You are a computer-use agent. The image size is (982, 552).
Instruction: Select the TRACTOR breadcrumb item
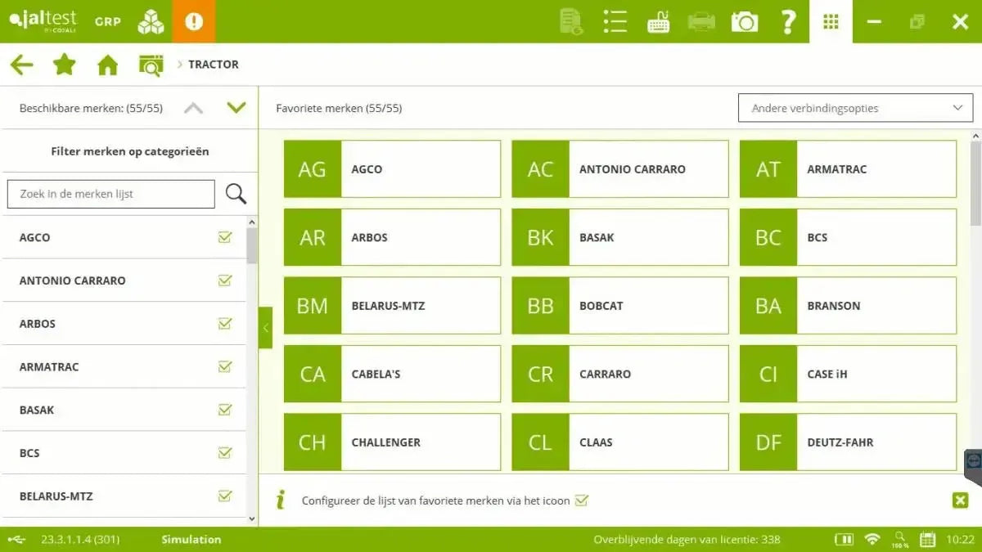pos(213,64)
